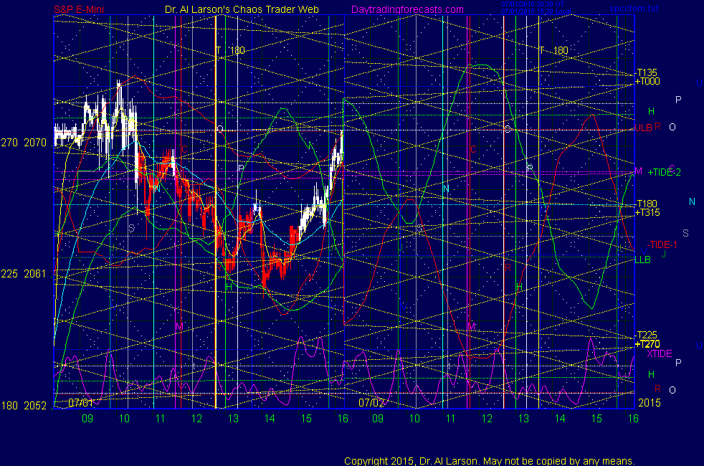704x466 pixels.
Task: Click the ULB upper band label
Action: click(643, 128)
